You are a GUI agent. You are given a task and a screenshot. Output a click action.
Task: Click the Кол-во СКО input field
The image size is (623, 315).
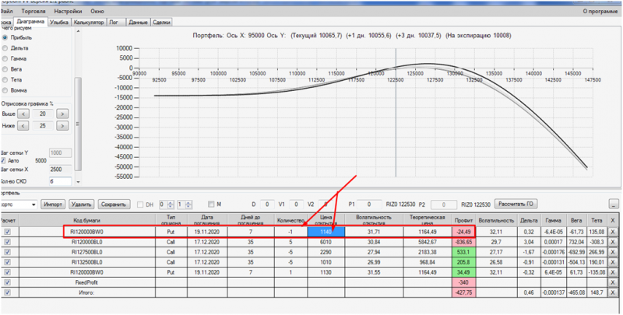pyautogui.click(x=60, y=181)
